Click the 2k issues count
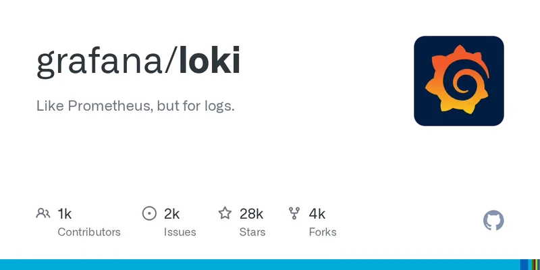 click(x=171, y=214)
